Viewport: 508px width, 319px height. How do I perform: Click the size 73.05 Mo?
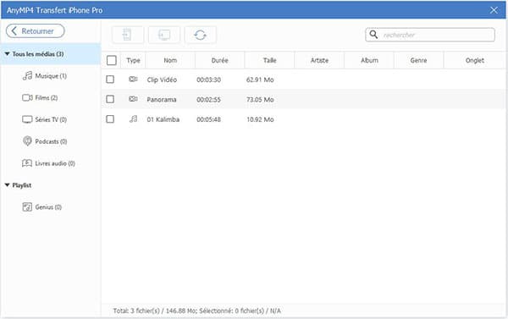point(260,100)
